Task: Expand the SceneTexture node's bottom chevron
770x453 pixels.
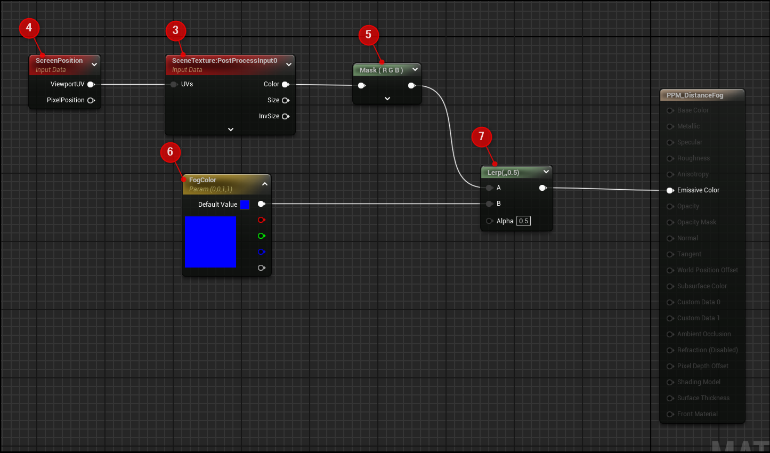Action: [231, 130]
